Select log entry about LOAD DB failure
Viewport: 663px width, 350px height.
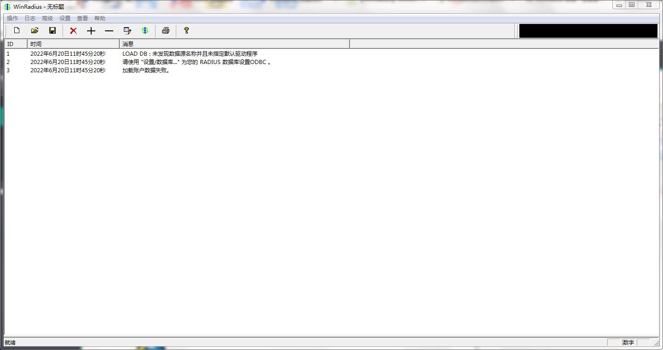click(189, 53)
